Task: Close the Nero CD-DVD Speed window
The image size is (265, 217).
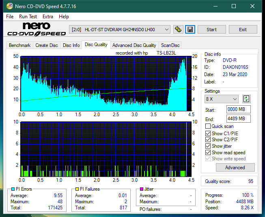Action: (252, 6)
